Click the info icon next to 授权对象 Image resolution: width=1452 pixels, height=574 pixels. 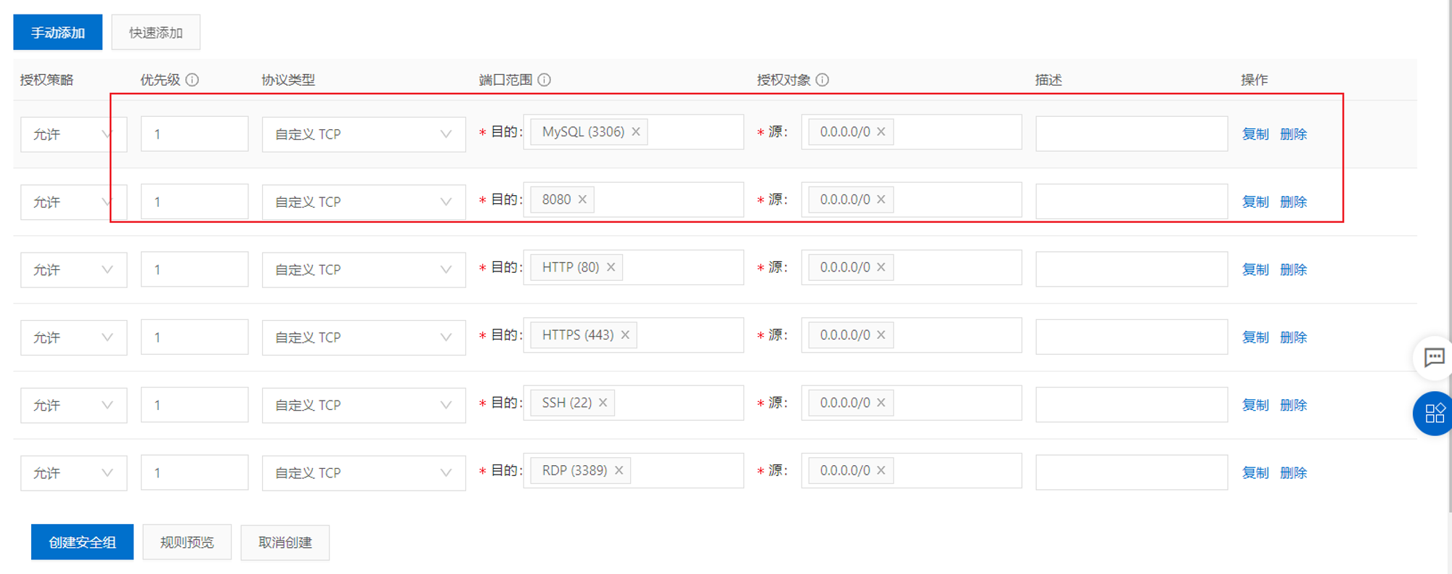[x=823, y=80]
